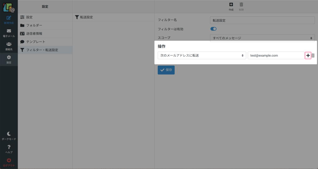Select フォルダー menu item
Image resolution: width=318 pixels, height=169 pixels.
[45, 25]
